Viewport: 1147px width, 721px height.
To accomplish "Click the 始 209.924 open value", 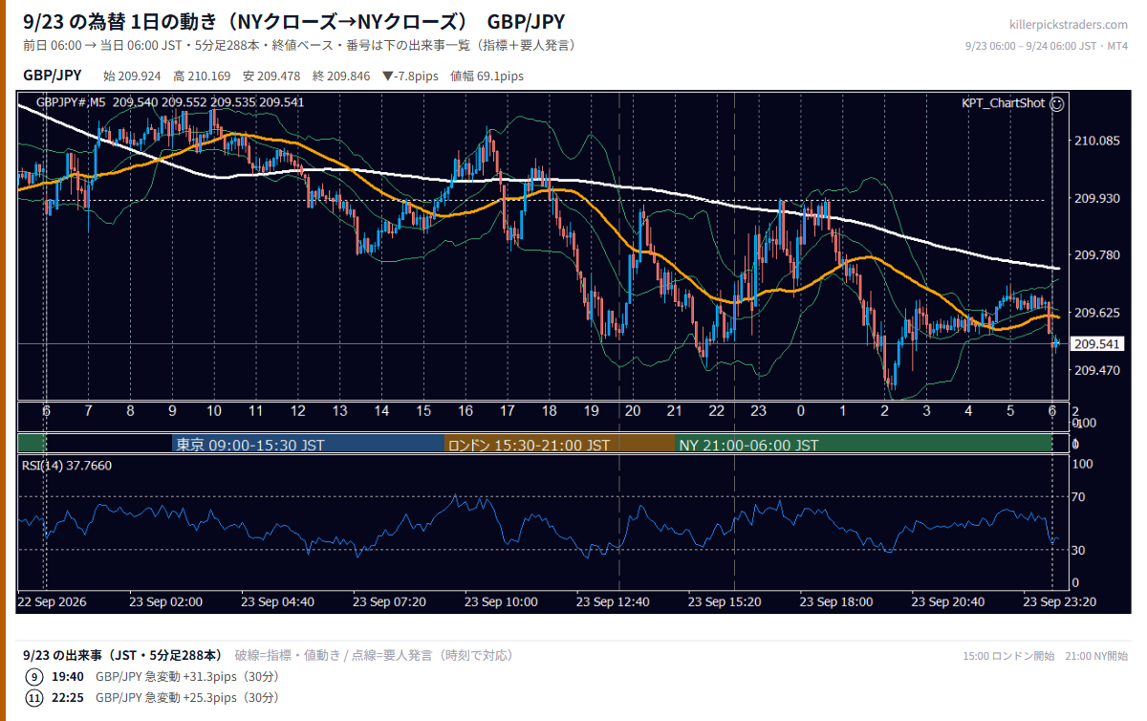I will (132, 76).
